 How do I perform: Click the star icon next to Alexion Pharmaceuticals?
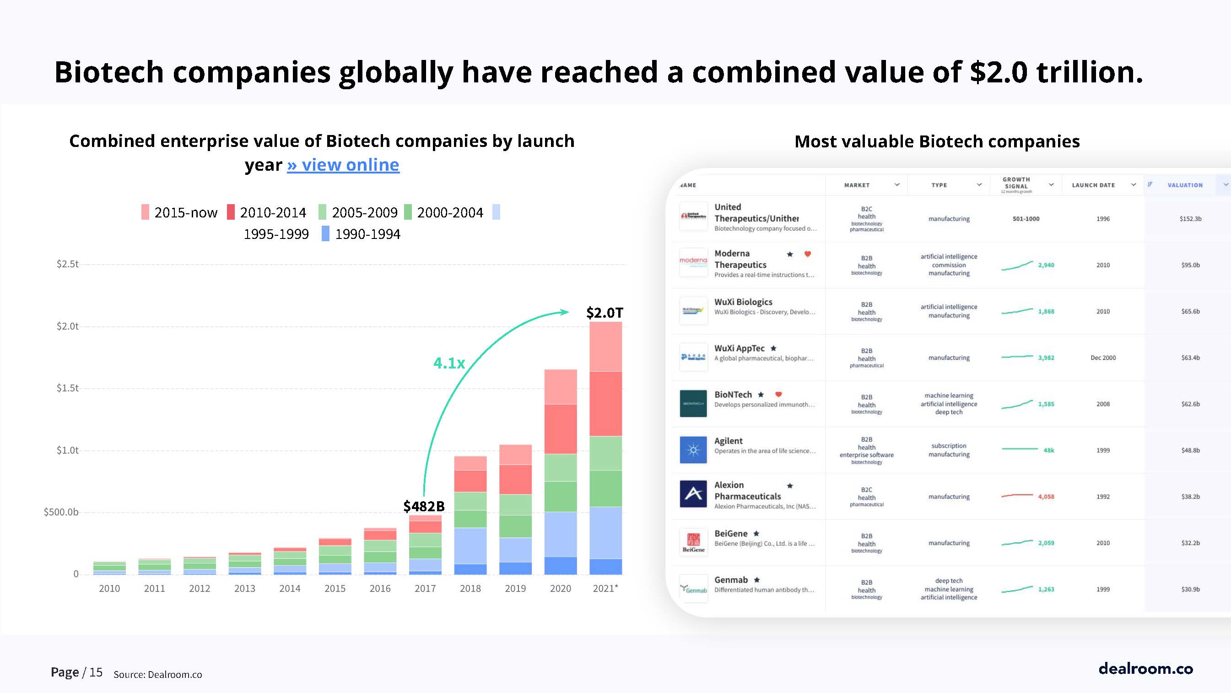point(790,486)
